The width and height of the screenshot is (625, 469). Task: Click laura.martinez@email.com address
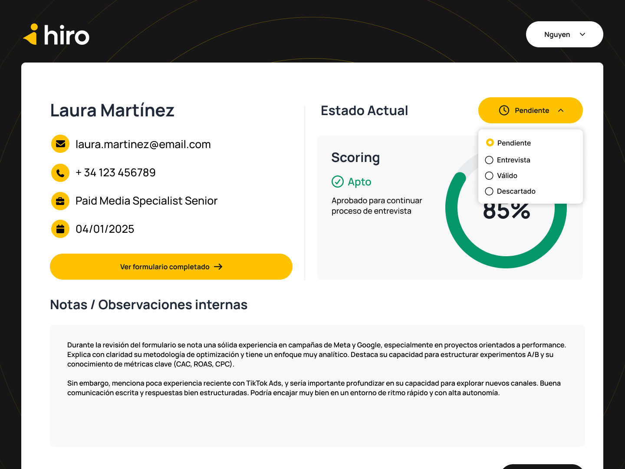143,144
